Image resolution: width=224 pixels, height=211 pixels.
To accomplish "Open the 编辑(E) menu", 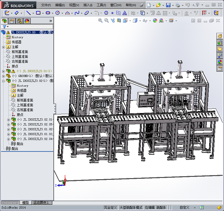I will [60, 5].
